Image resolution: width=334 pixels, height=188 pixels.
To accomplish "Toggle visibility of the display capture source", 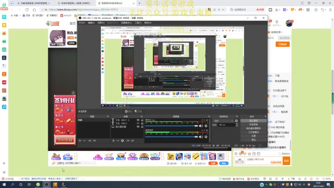I will (138, 127).
